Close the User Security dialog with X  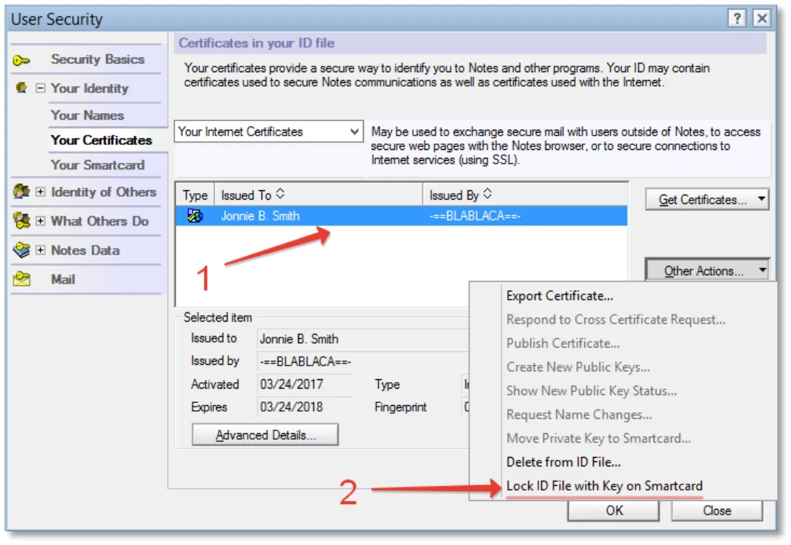tap(761, 19)
